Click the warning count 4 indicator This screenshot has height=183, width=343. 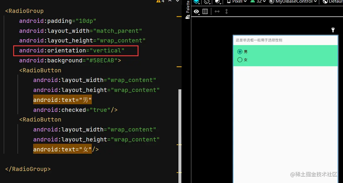click(160, 1)
